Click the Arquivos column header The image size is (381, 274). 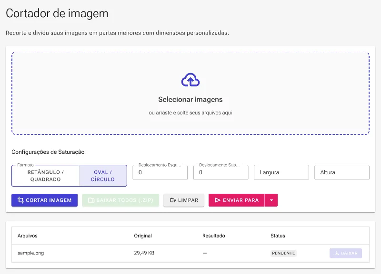28,236
